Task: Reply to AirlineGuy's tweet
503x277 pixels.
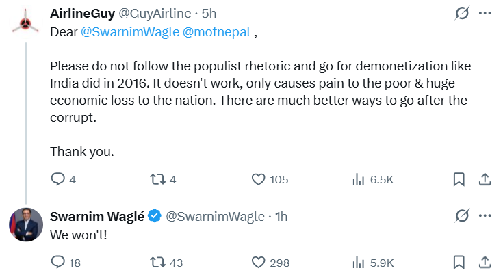Action: [x=58, y=179]
